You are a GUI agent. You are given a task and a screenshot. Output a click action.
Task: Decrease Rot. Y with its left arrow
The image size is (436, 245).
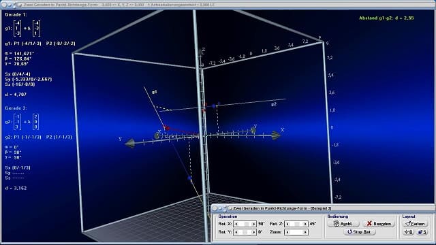pyautogui.click(x=236, y=232)
